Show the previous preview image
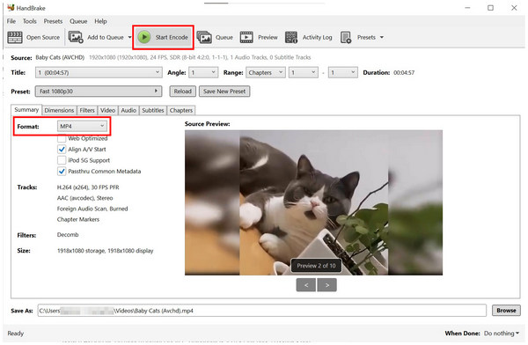The height and width of the screenshot is (345, 528). (x=306, y=285)
